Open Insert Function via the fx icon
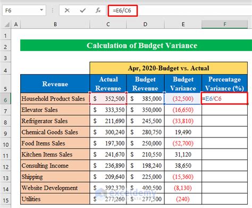252x208 pixels. click(x=98, y=11)
